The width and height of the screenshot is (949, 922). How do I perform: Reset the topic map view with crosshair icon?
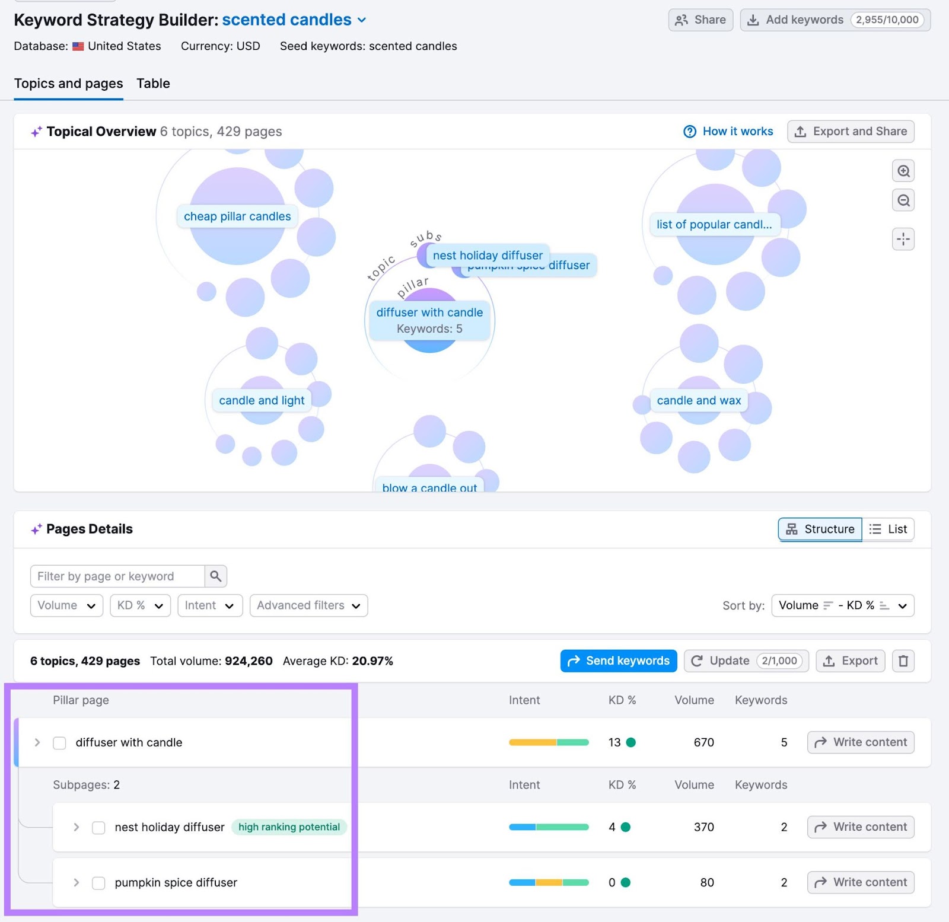903,238
